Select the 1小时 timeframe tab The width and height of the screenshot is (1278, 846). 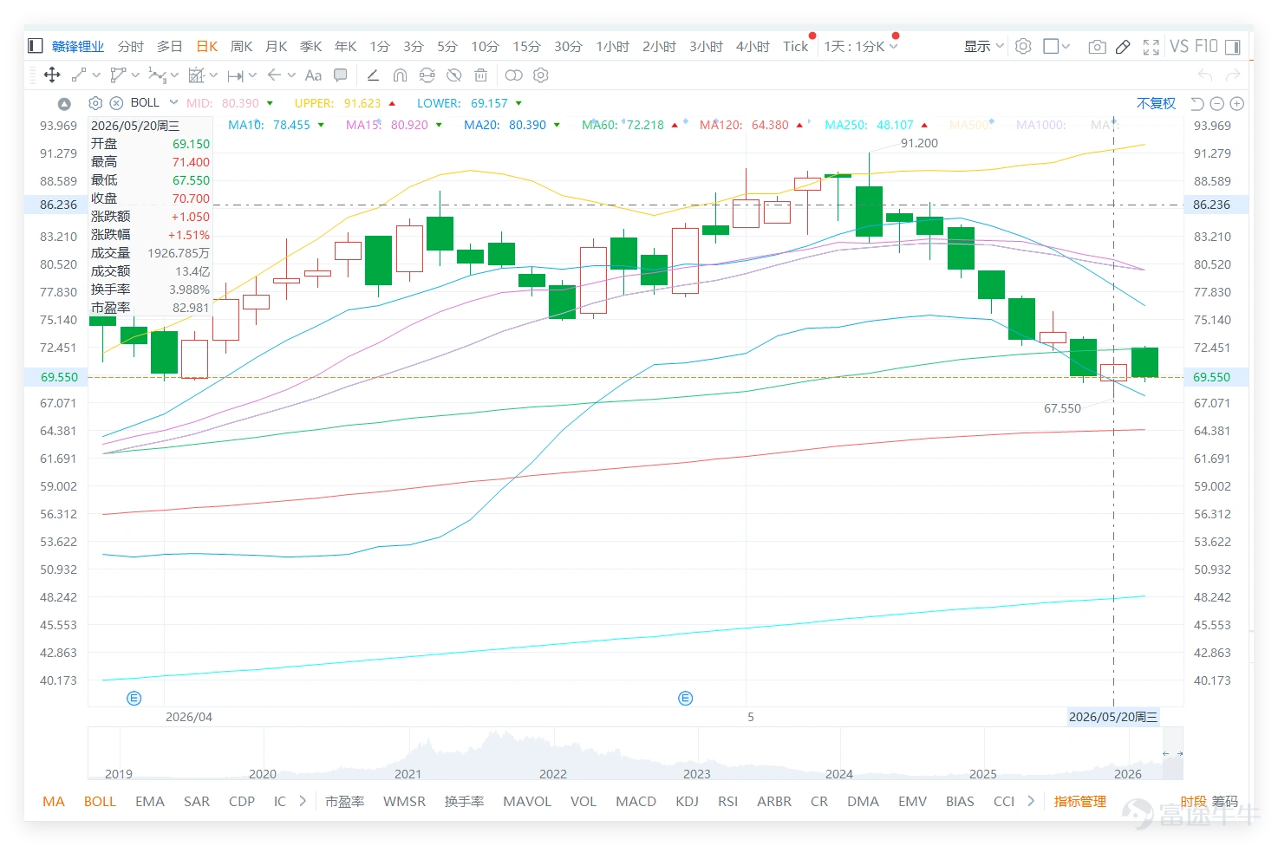(612, 46)
